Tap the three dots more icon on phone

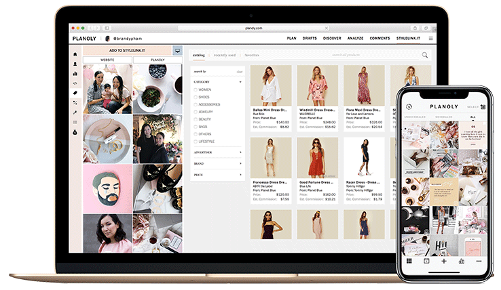(479, 261)
